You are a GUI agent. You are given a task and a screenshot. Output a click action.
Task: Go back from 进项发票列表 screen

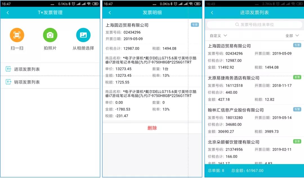(x=212, y=13)
